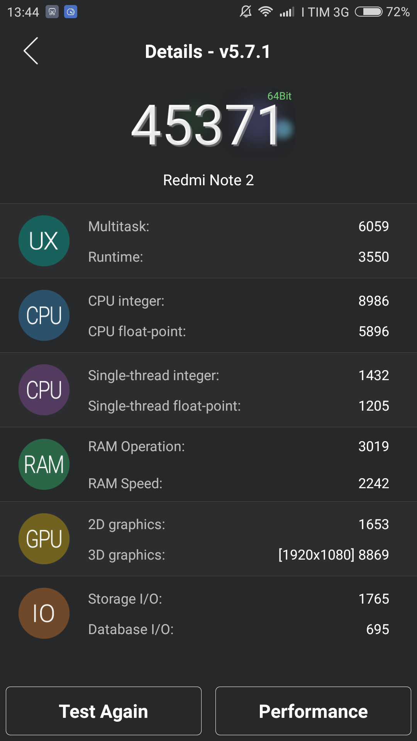Image resolution: width=417 pixels, height=741 pixels.
Task: Tap the 3D graphics score row
Action: 238,555
